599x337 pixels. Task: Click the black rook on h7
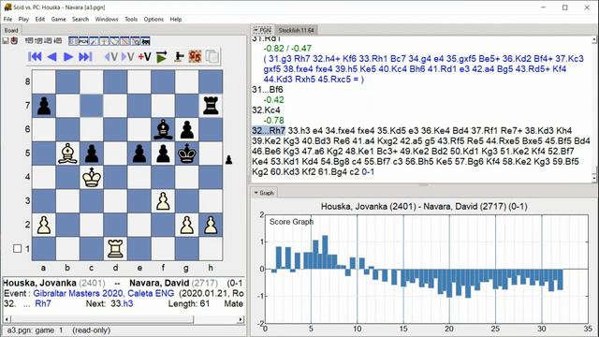[211, 106]
